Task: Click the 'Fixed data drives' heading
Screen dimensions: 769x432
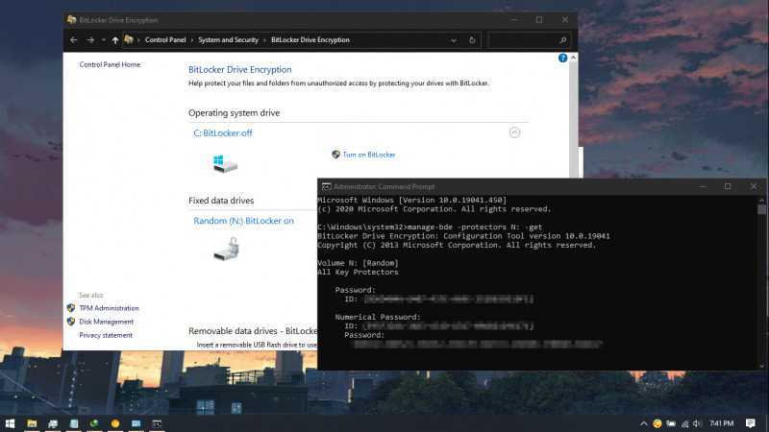Action: (x=221, y=201)
